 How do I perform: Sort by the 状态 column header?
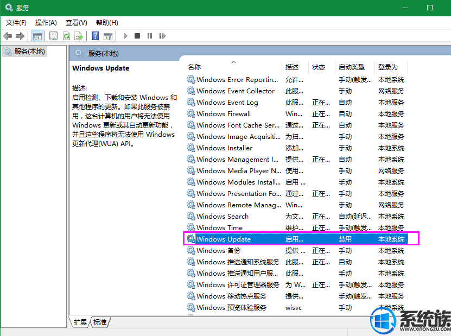click(319, 67)
